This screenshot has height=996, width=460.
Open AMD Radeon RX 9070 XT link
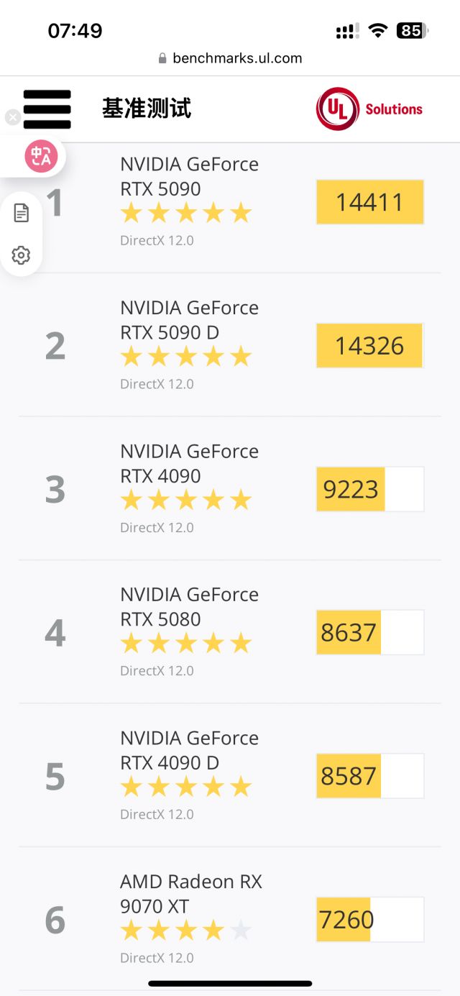[x=190, y=893]
